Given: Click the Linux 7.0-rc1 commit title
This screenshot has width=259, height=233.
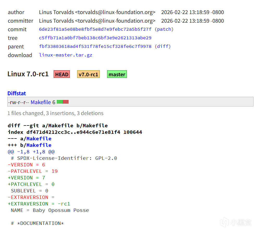Looking at the screenshot, I should tap(28, 74).
